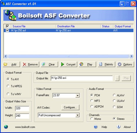
Task: Click the Boilsoft film-and-globe logo icon
Action: point(10,15)
